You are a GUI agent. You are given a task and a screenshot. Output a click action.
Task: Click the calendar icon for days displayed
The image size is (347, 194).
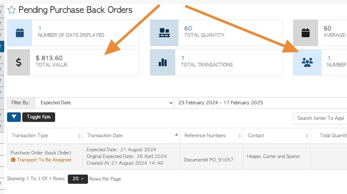[20, 33]
